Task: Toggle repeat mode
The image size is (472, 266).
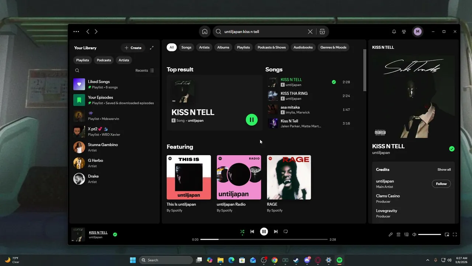Action: coord(286,232)
